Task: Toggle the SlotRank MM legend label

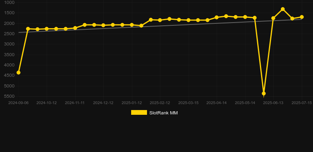Action: (164, 113)
